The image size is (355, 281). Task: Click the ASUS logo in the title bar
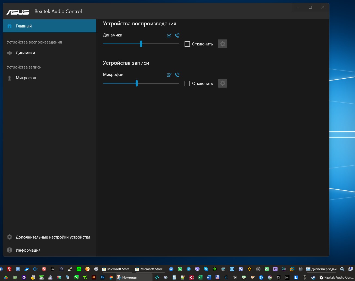[x=18, y=12]
